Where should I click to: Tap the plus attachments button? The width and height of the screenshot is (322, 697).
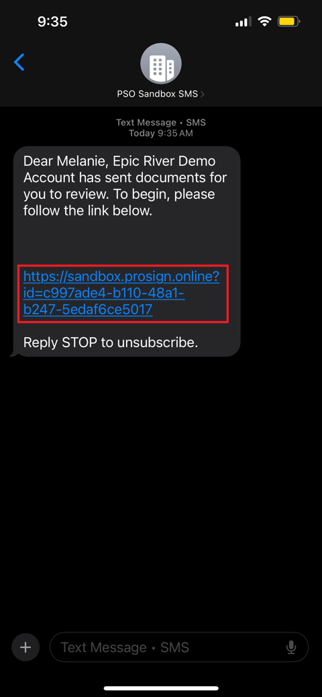(25, 647)
